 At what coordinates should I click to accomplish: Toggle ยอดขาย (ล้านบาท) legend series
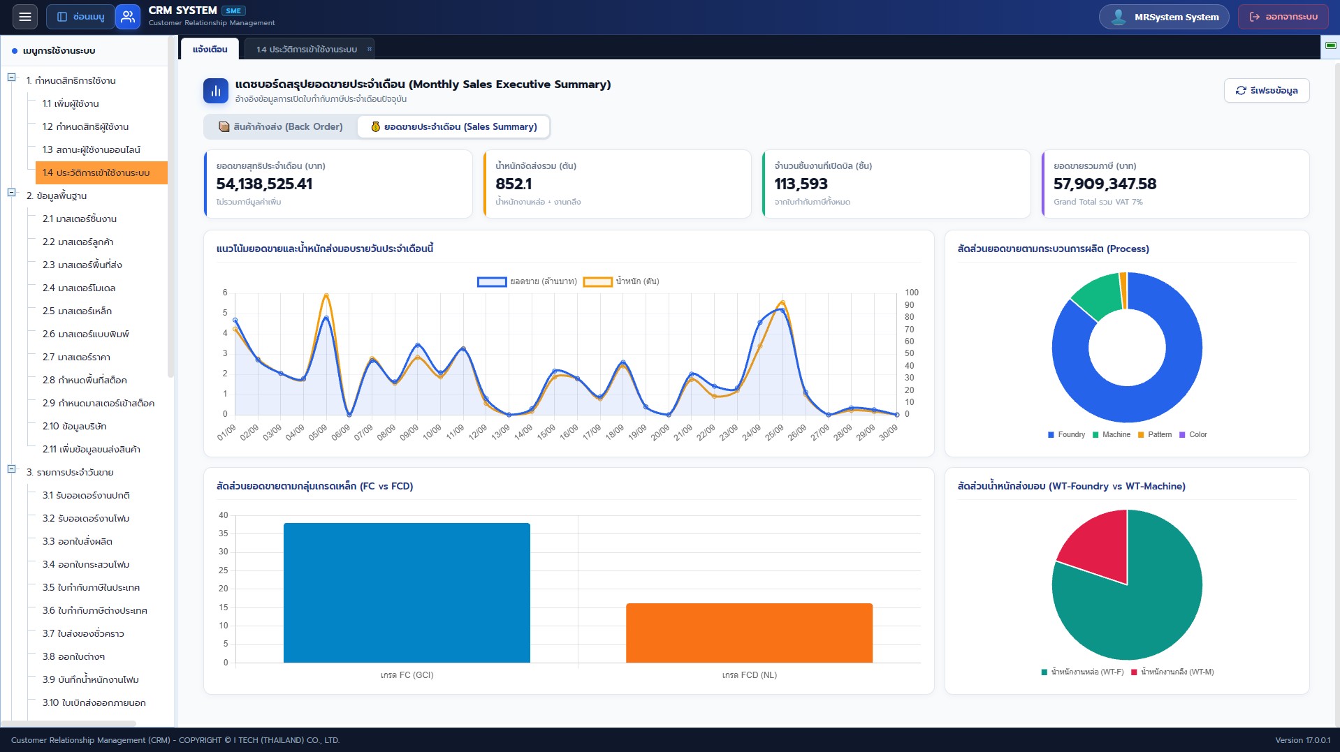[x=527, y=281]
